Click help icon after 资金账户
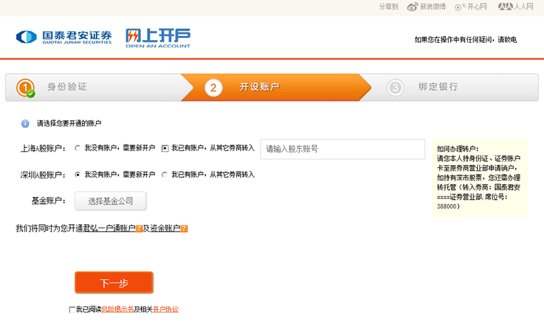The height and width of the screenshot is (322, 544). pyautogui.click(x=184, y=229)
